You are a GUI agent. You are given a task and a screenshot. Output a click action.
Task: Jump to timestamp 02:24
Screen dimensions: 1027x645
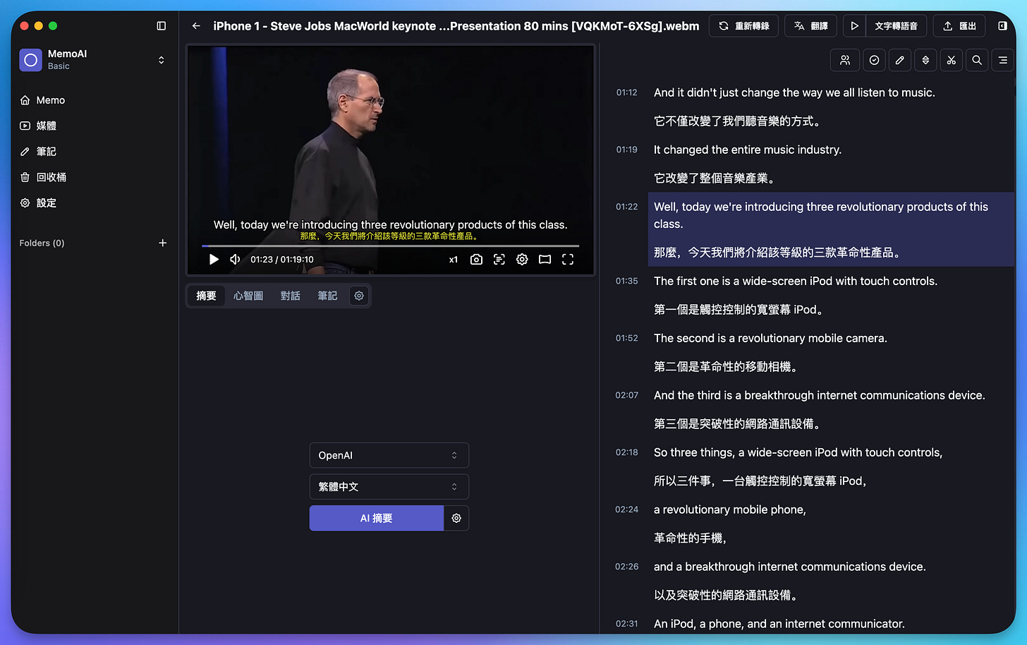[x=626, y=510]
